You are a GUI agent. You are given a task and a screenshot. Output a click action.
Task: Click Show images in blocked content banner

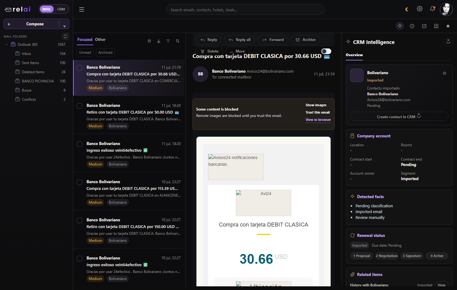point(316,105)
